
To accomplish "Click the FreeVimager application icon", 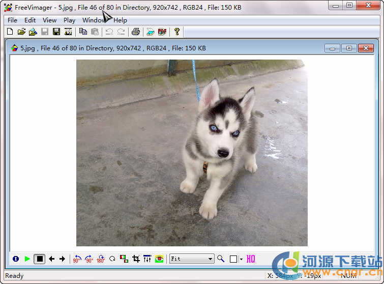I will coord(8,7).
